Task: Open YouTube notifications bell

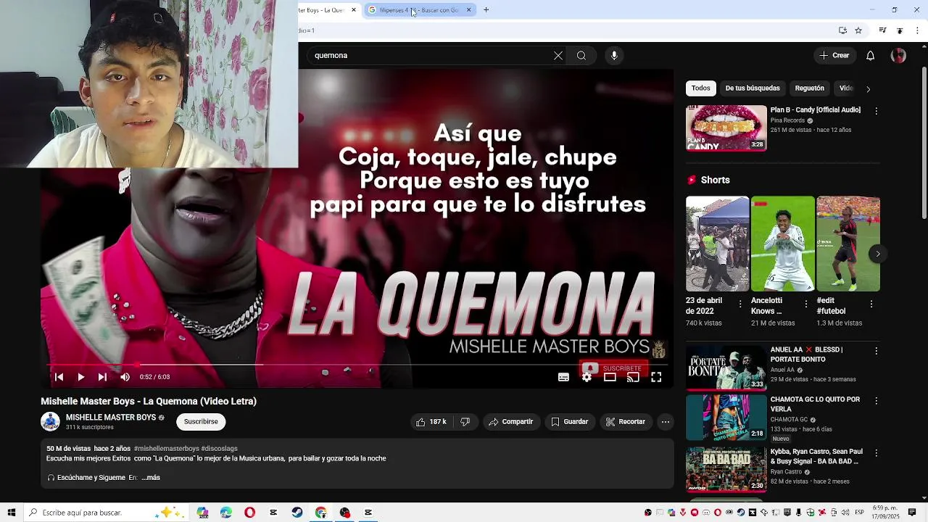Action: 871,56
